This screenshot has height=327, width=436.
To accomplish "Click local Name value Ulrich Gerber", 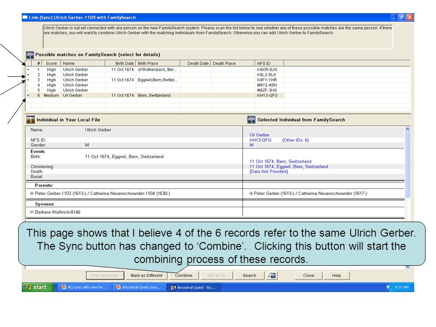I will [98, 130].
